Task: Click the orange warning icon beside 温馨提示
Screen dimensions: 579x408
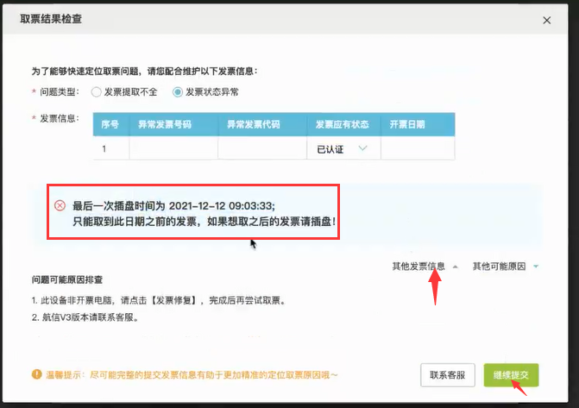Action: [36, 374]
